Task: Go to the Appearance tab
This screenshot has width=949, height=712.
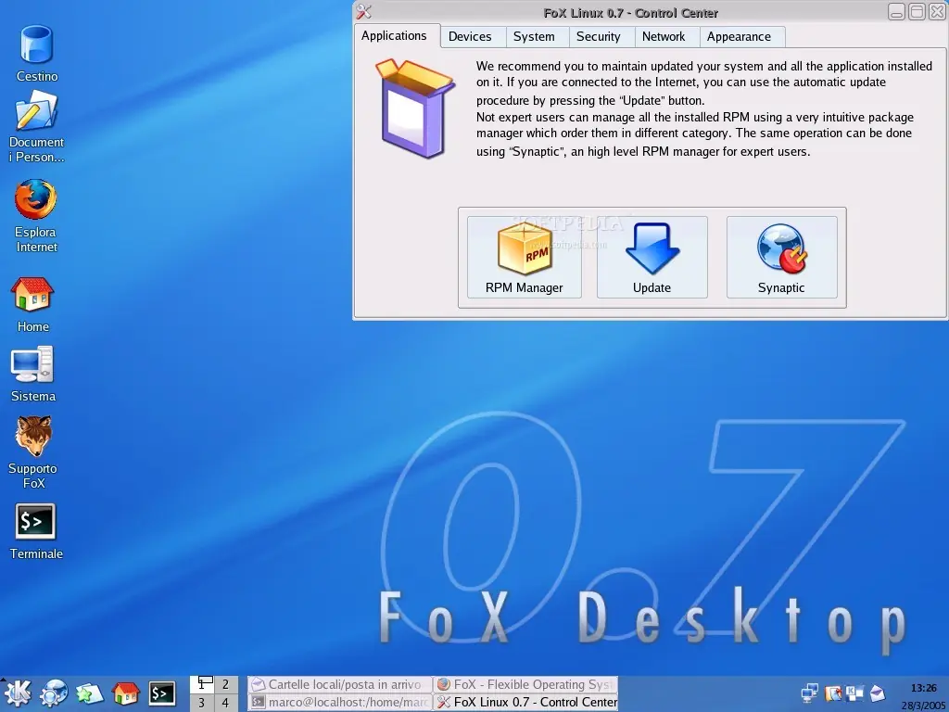Action: (x=739, y=37)
